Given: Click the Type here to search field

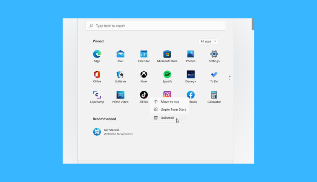Looking at the screenshot, I should pyautogui.click(x=155, y=26).
